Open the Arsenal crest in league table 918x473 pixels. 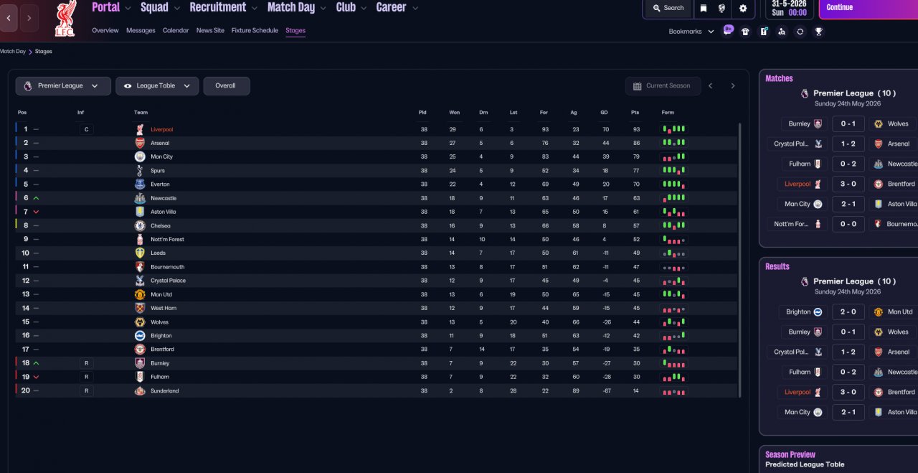click(140, 143)
